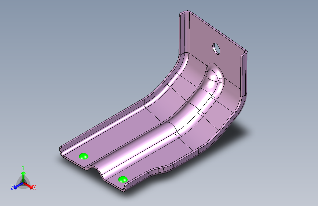This screenshot has height=206, width=318.
Task: Click the blue Z axis arrow on the triad
Action: click(x=18, y=186)
